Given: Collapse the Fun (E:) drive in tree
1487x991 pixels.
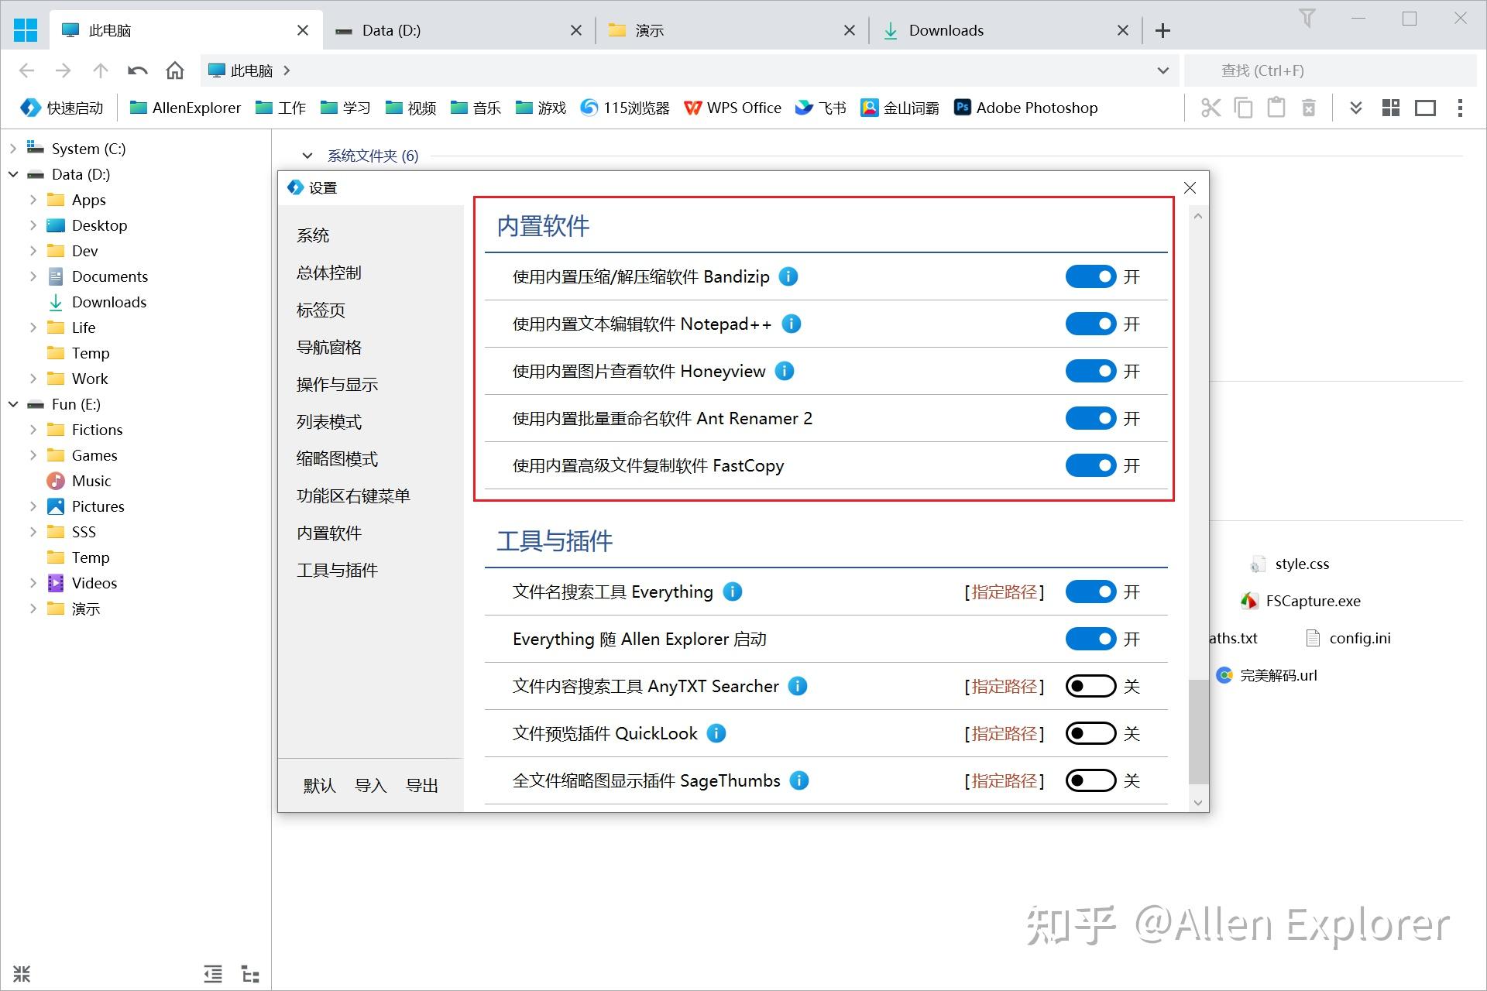Looking at the screenshot, I should [x=12, y=404].
